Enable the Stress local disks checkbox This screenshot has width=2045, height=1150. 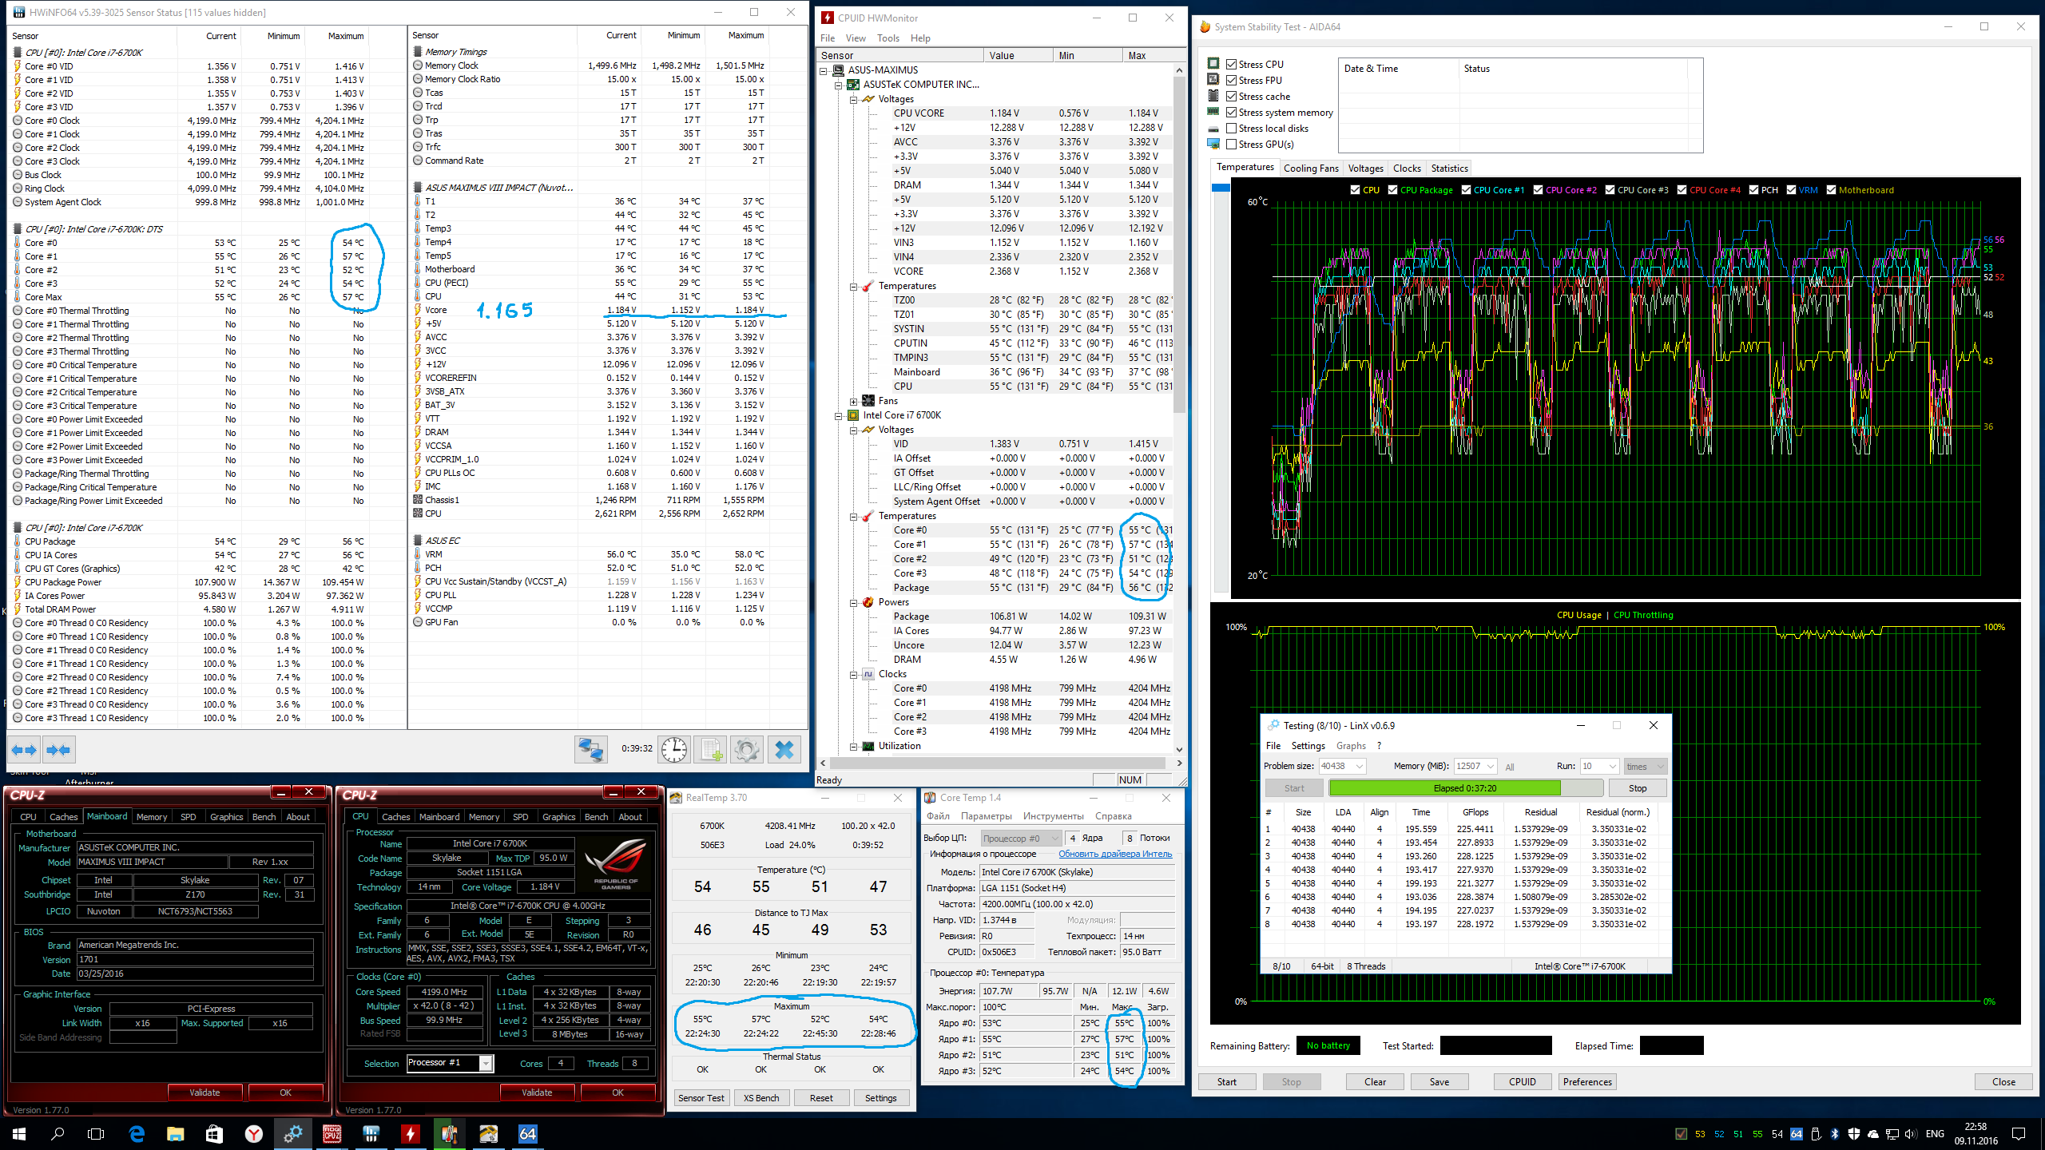tap(1231, 129)
